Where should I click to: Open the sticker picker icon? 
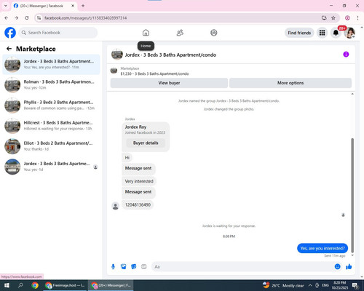coord(134,267)
